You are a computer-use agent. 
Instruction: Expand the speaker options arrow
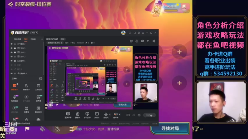120,114
